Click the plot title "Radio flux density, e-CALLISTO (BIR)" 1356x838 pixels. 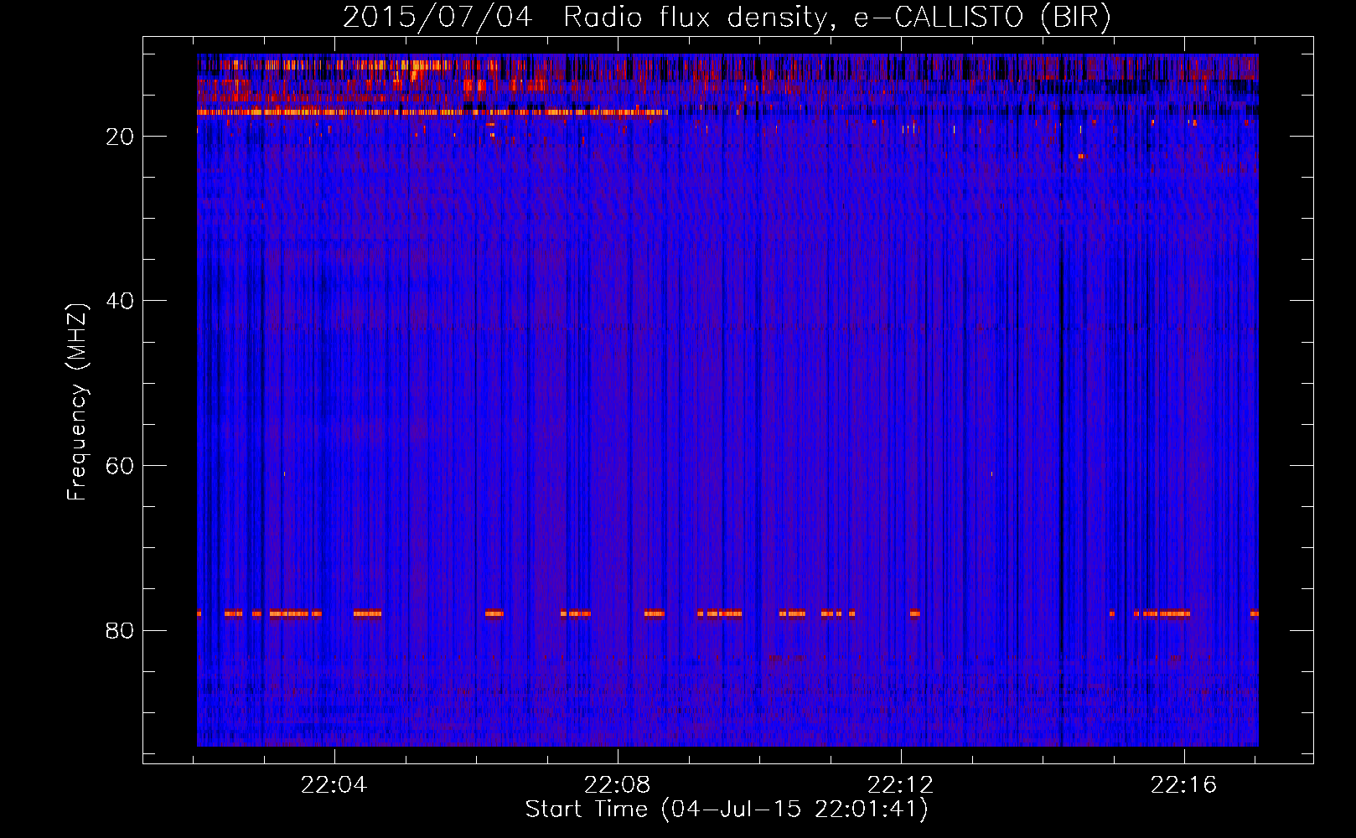click(x=837, y=18)
